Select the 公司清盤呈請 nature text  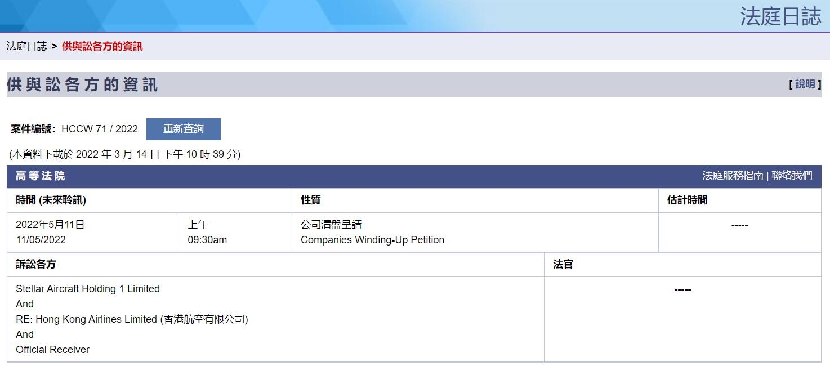[x=331, y=225]
